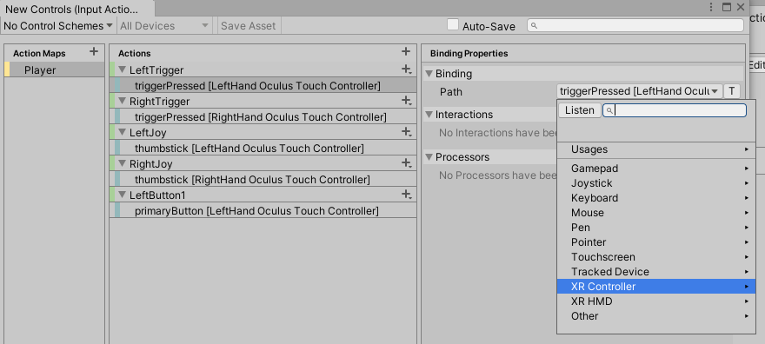765x344 pixels.
Task: Open the window's three-dot options menu
Action: click(x=711, y=7)
